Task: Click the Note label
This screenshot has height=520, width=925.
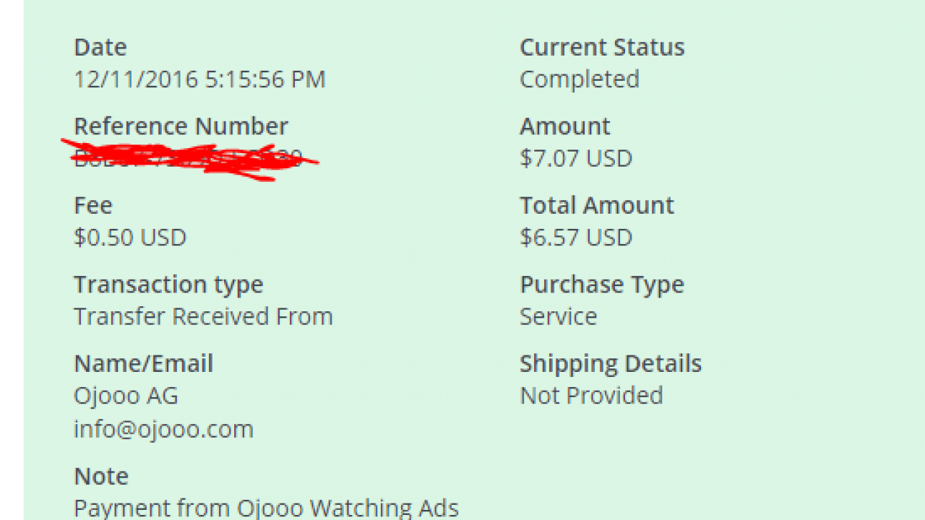Action: (x=101, y=476)
